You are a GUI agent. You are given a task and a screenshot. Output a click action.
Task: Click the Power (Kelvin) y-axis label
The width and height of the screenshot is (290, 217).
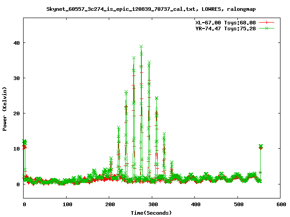click(5, 109)
